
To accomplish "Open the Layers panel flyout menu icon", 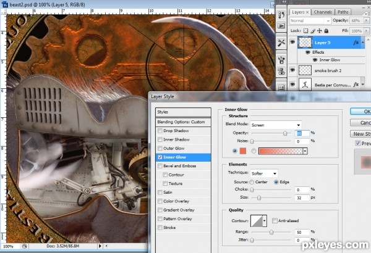I will click(368, 14).
